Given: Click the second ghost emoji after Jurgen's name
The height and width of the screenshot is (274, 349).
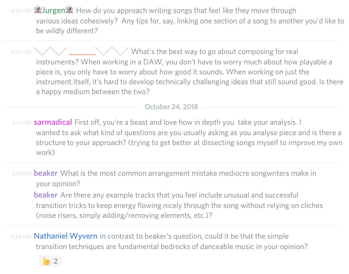Looking at the screenshot, I should [70, 10].
